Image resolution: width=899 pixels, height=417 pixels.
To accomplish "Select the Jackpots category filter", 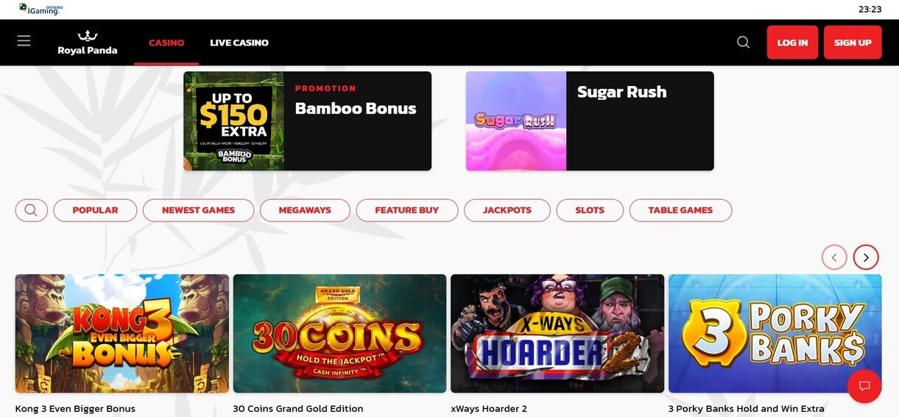I will [507, 210].
